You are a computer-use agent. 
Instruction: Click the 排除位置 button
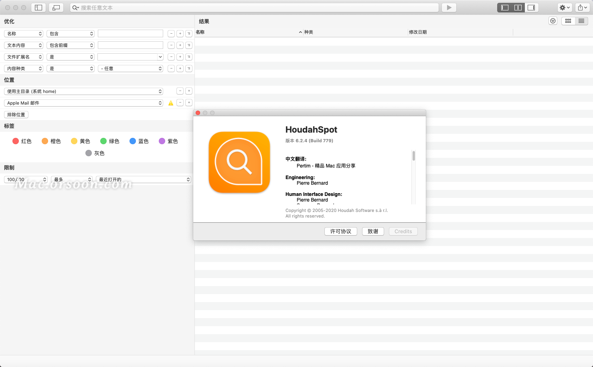click(x=16, y=115)
